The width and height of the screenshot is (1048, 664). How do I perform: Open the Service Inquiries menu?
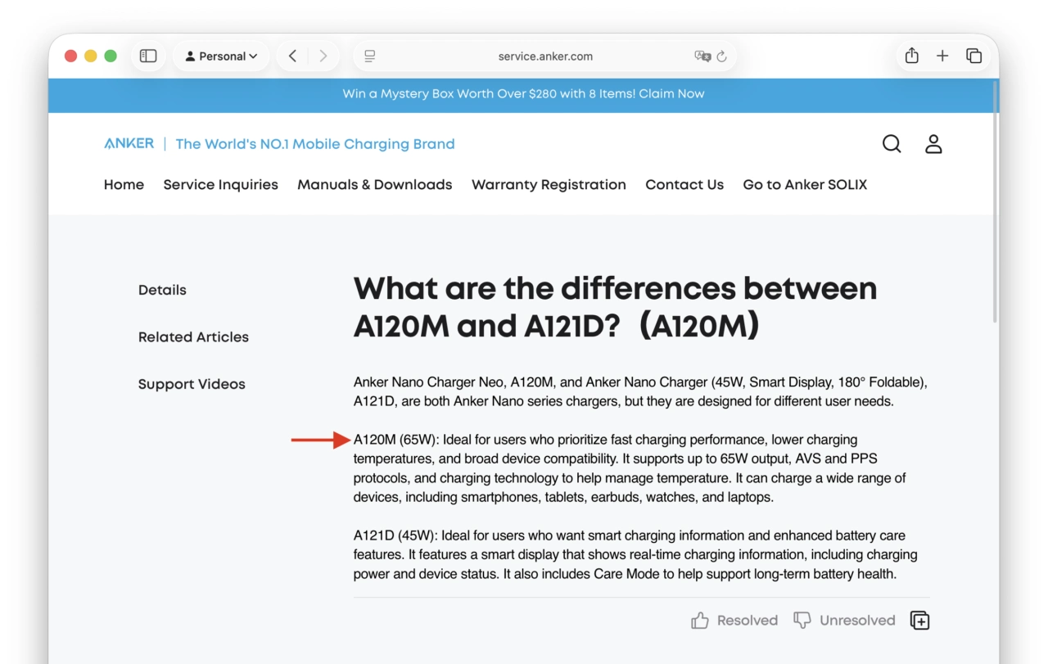(221, 185)
